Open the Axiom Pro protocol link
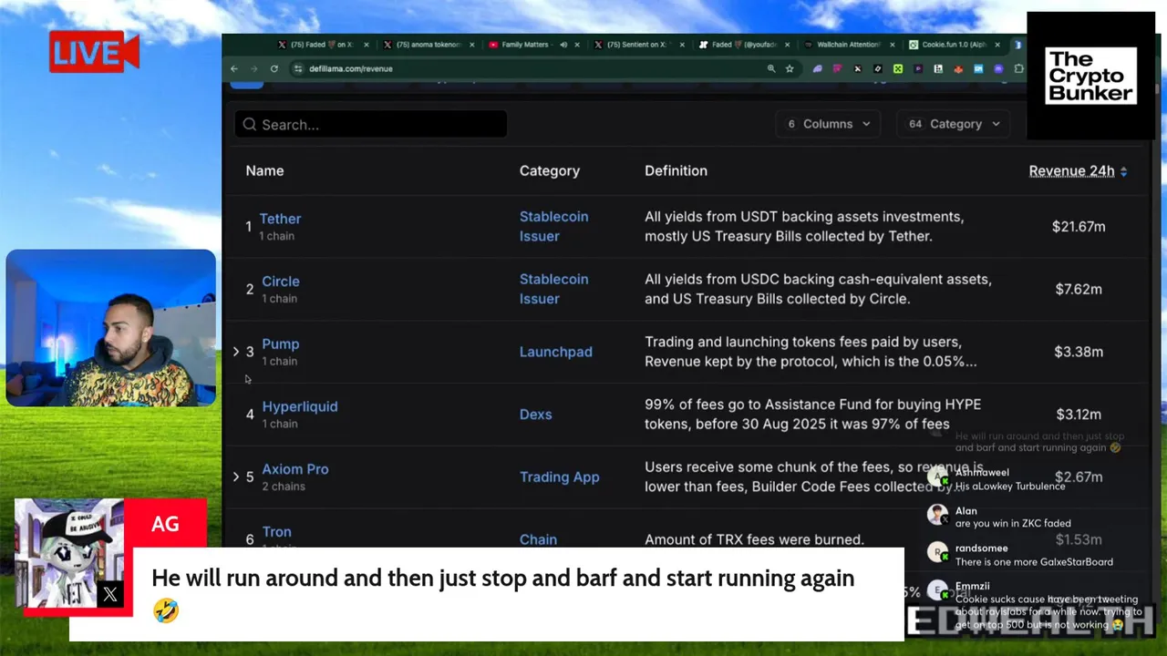This screenshot has height=656, width=1167. 295,469
